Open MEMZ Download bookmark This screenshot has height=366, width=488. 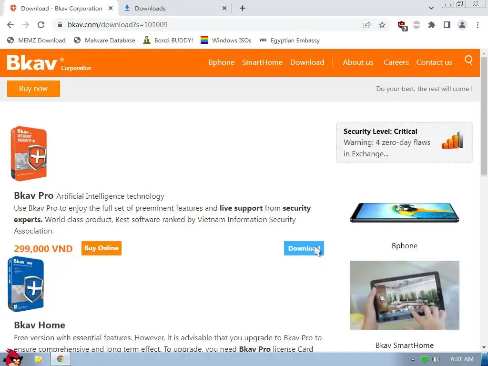(x=36, y=41)
